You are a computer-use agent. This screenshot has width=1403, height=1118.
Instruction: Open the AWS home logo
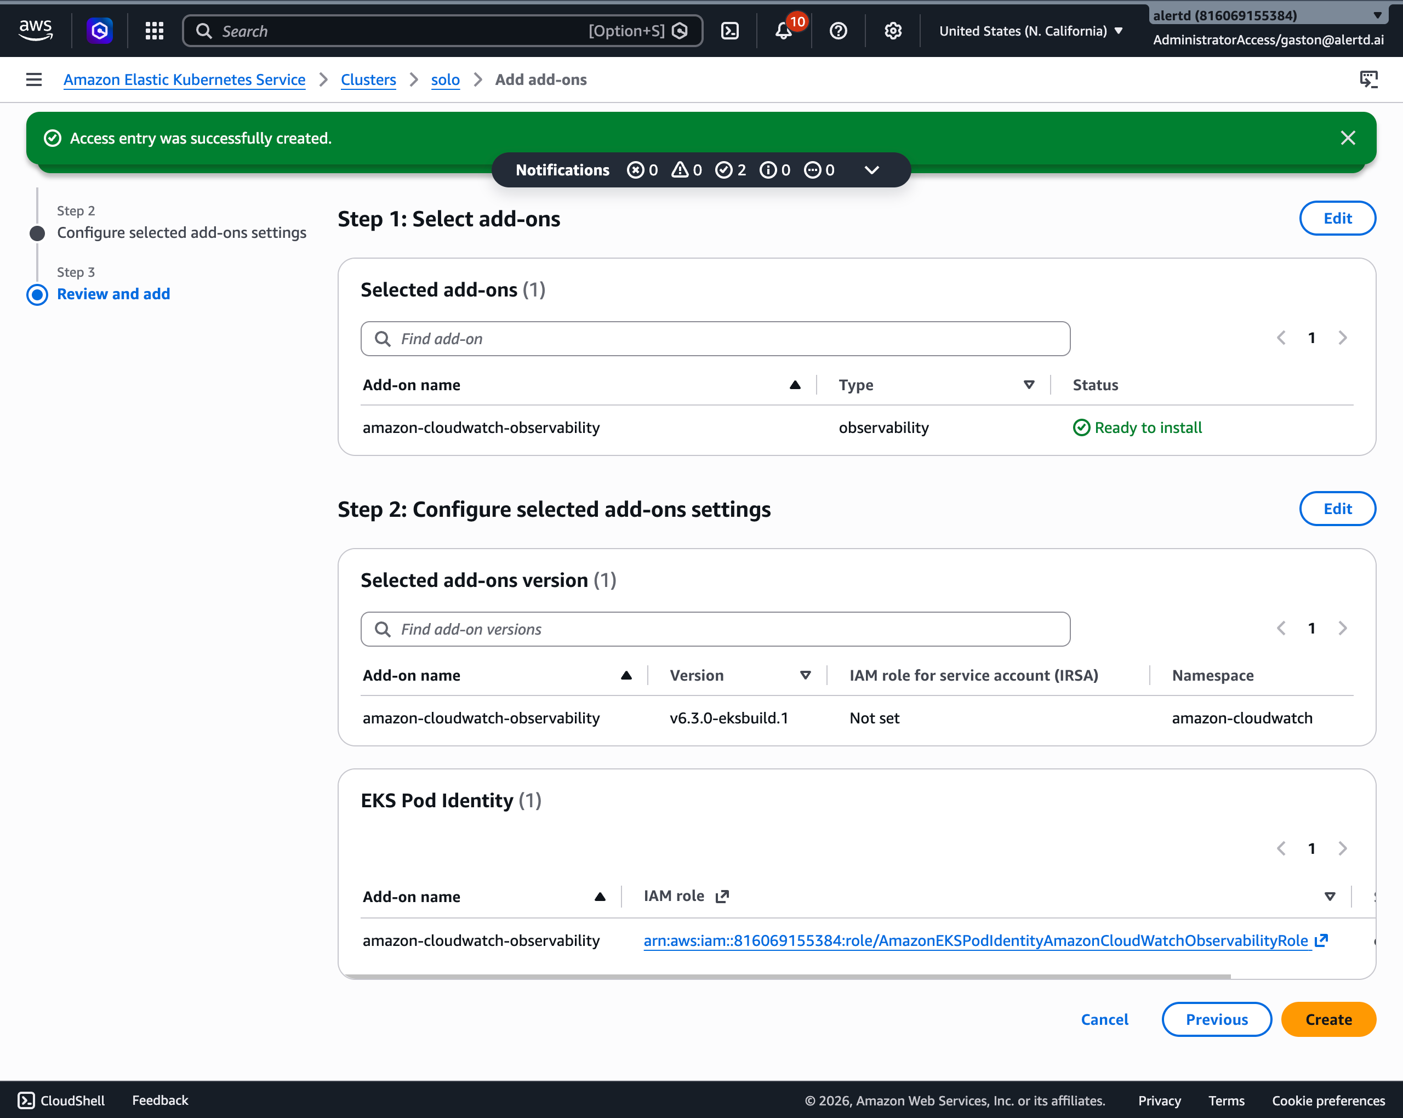point(36,30)
